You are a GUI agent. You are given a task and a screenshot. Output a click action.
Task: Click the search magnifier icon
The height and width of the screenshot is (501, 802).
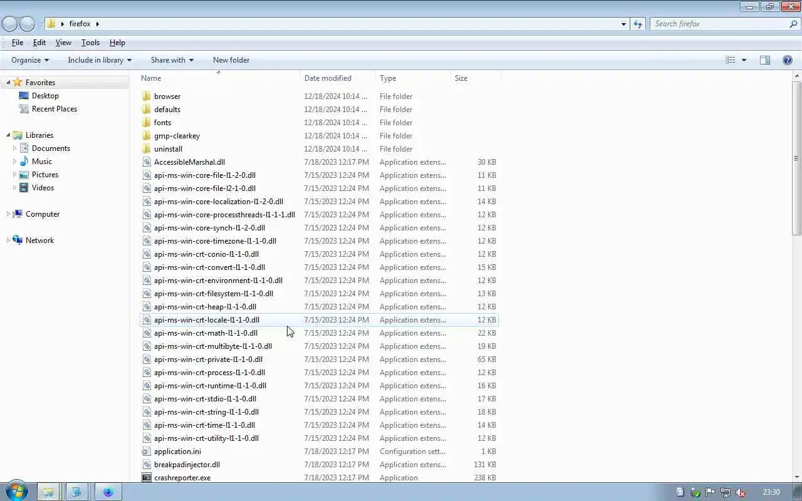tap(793, 24)
